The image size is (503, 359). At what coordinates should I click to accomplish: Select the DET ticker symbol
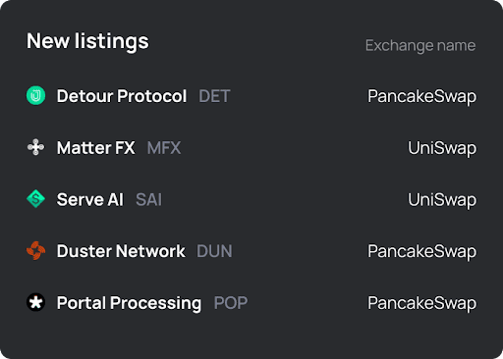tap(214, 96)
